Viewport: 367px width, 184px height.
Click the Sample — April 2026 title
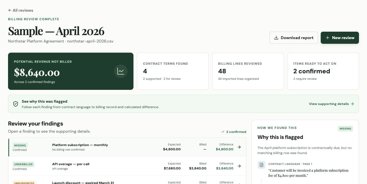point(56,31)
